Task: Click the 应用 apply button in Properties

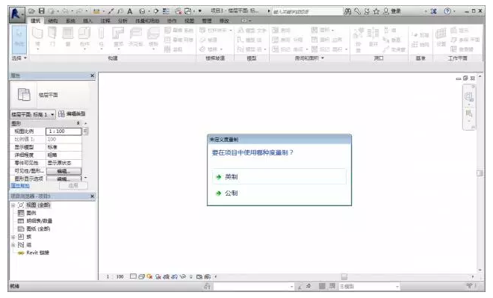Action: point(73,186)
